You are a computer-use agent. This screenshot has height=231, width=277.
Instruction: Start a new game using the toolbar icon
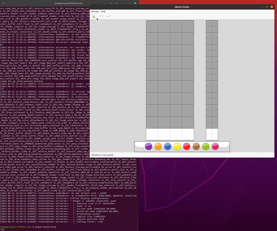pos(94,16)
